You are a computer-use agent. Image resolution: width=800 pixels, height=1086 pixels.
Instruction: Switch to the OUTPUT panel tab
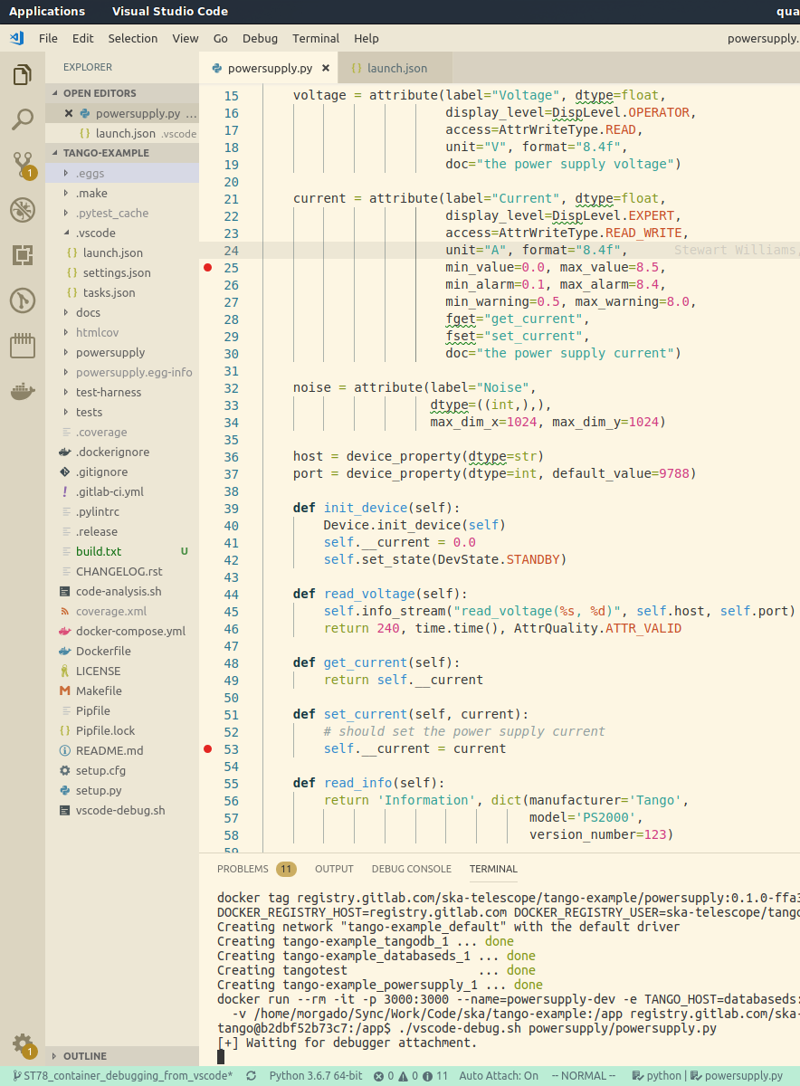334,869
